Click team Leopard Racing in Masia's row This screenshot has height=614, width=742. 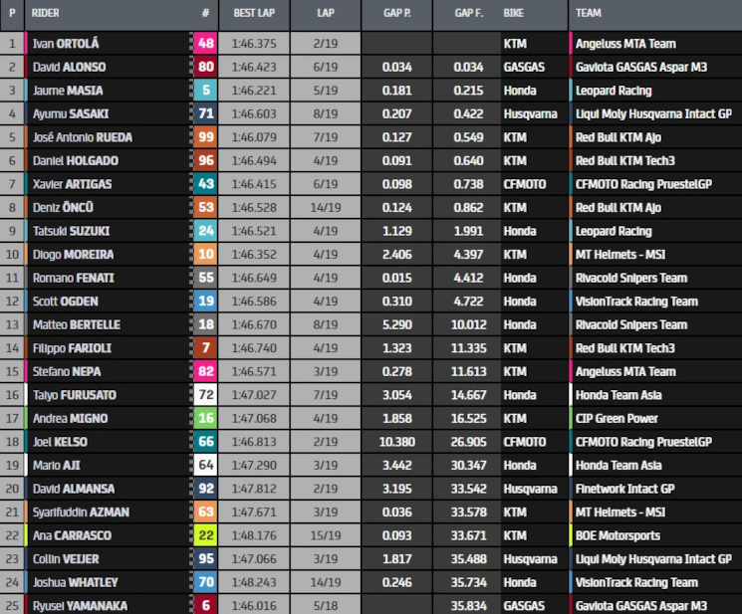click(x=614, y=91)
